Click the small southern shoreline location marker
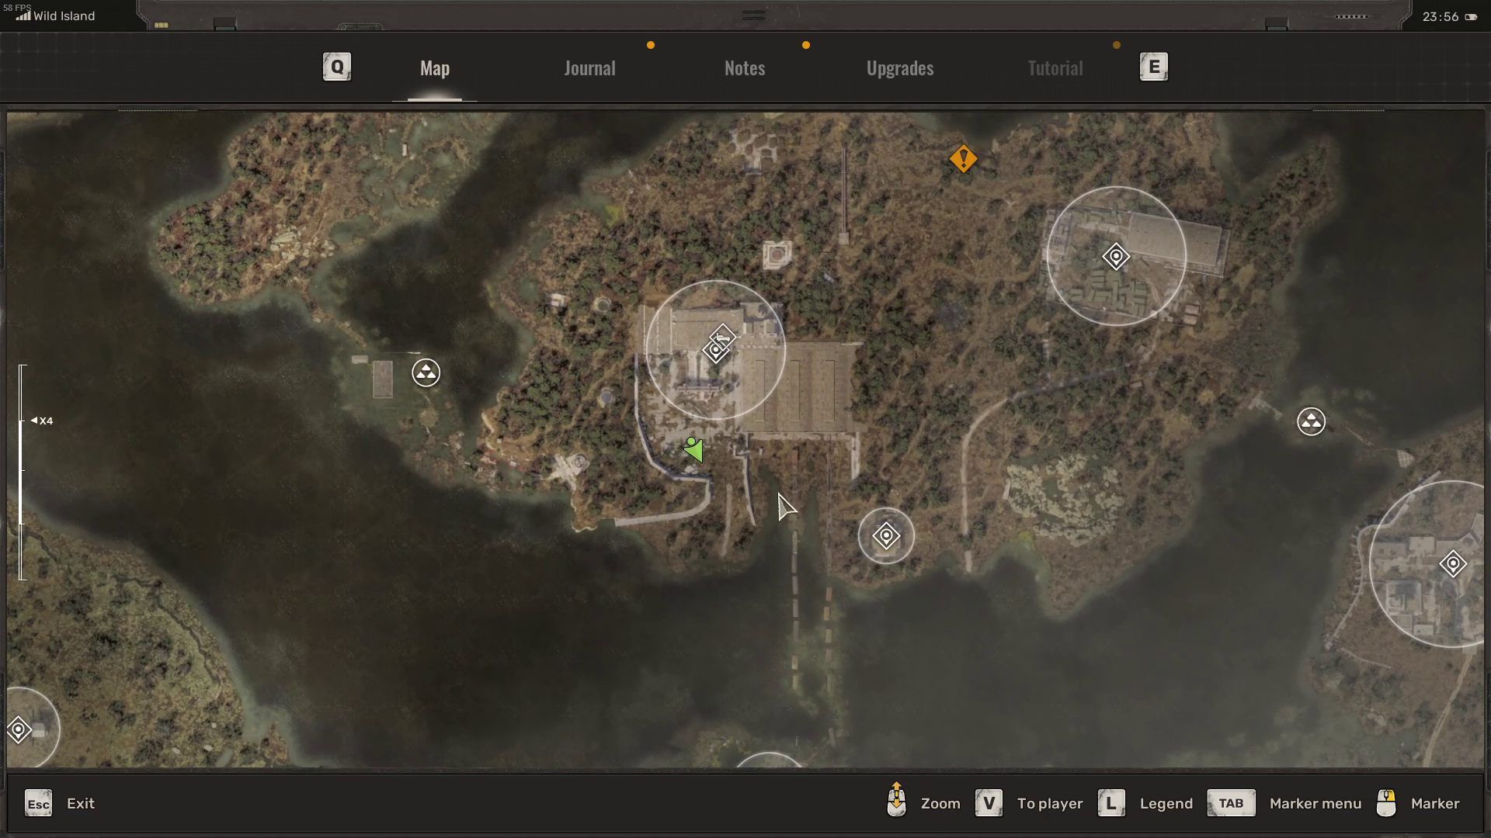The height and width of the screenshot is (838, 1491). pyautogui.click(x=886, y=535)
